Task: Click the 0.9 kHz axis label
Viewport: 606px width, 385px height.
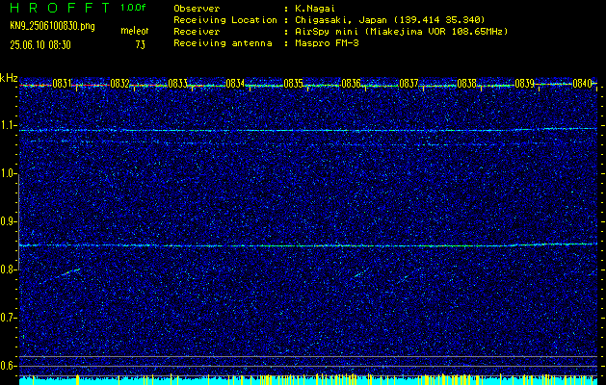Action: click(9, 221)
